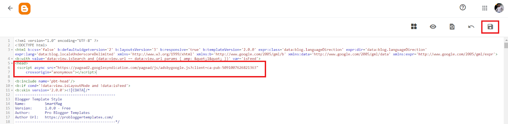Viewport: 508px width, 124px height.
Task: Click the crossorigin="anonymous" line
Action: [61, 72]
